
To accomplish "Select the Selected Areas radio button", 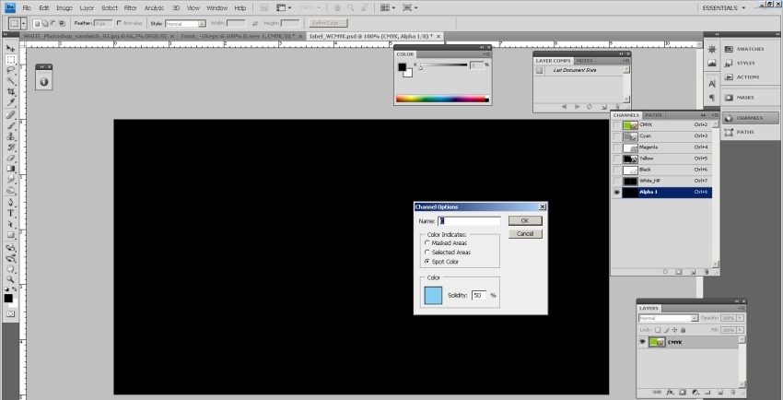I will (427, 253).
